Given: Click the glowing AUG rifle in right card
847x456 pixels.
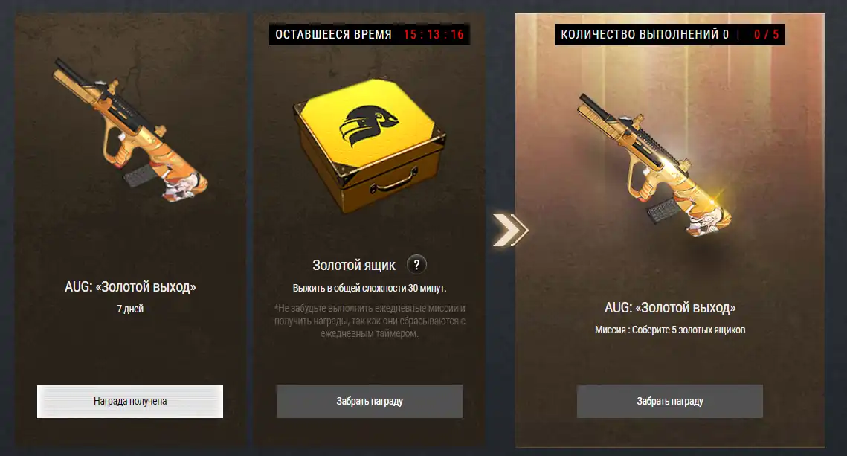Looking at the screenshot, I should tap(655, 166).
